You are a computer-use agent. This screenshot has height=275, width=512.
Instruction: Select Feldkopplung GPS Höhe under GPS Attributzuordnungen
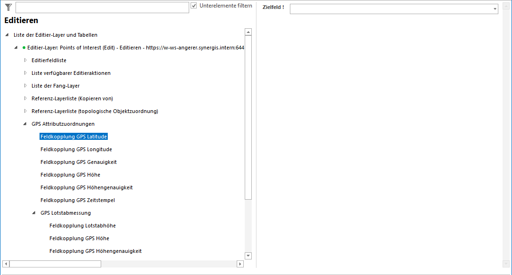tap(70, 175)
